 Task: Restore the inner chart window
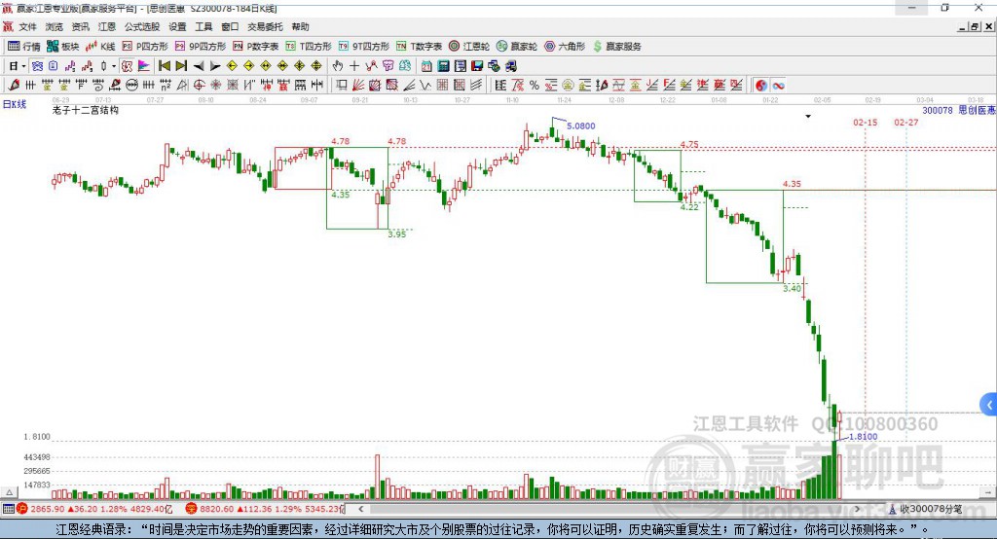click(x=975, y=26)
